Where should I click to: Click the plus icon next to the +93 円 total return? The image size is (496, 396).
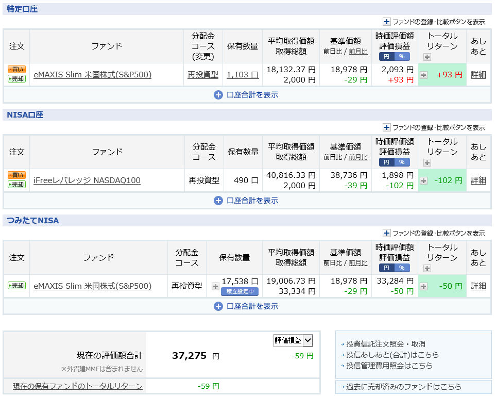(423, 75)
